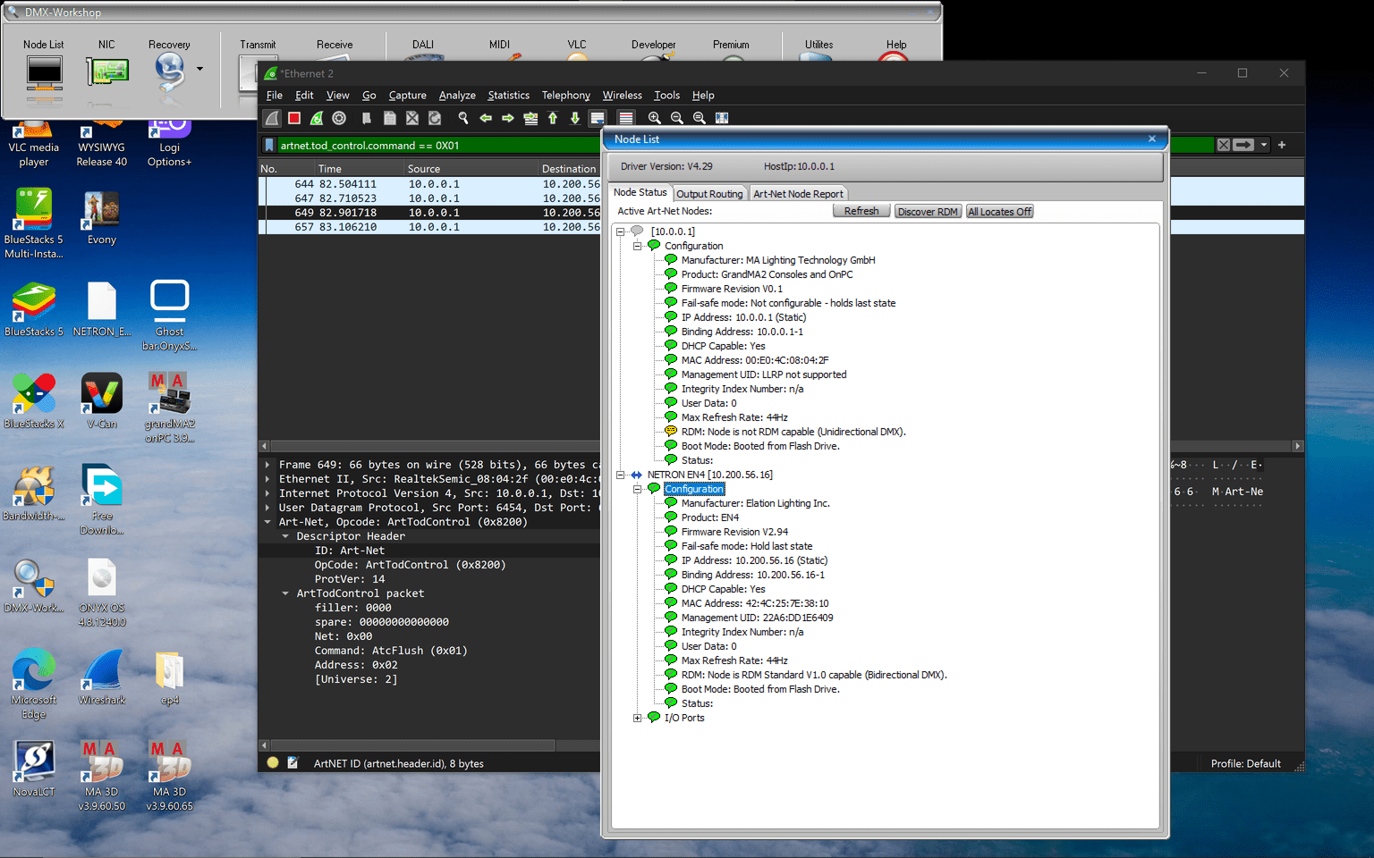
Task: Close the capture file from the toolbar
Action: point(412,118)
